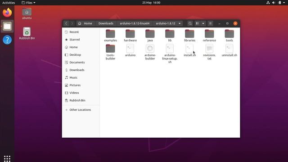Minimize the Files window
This screenshot has height=162, width=288.
pos(219,23)
